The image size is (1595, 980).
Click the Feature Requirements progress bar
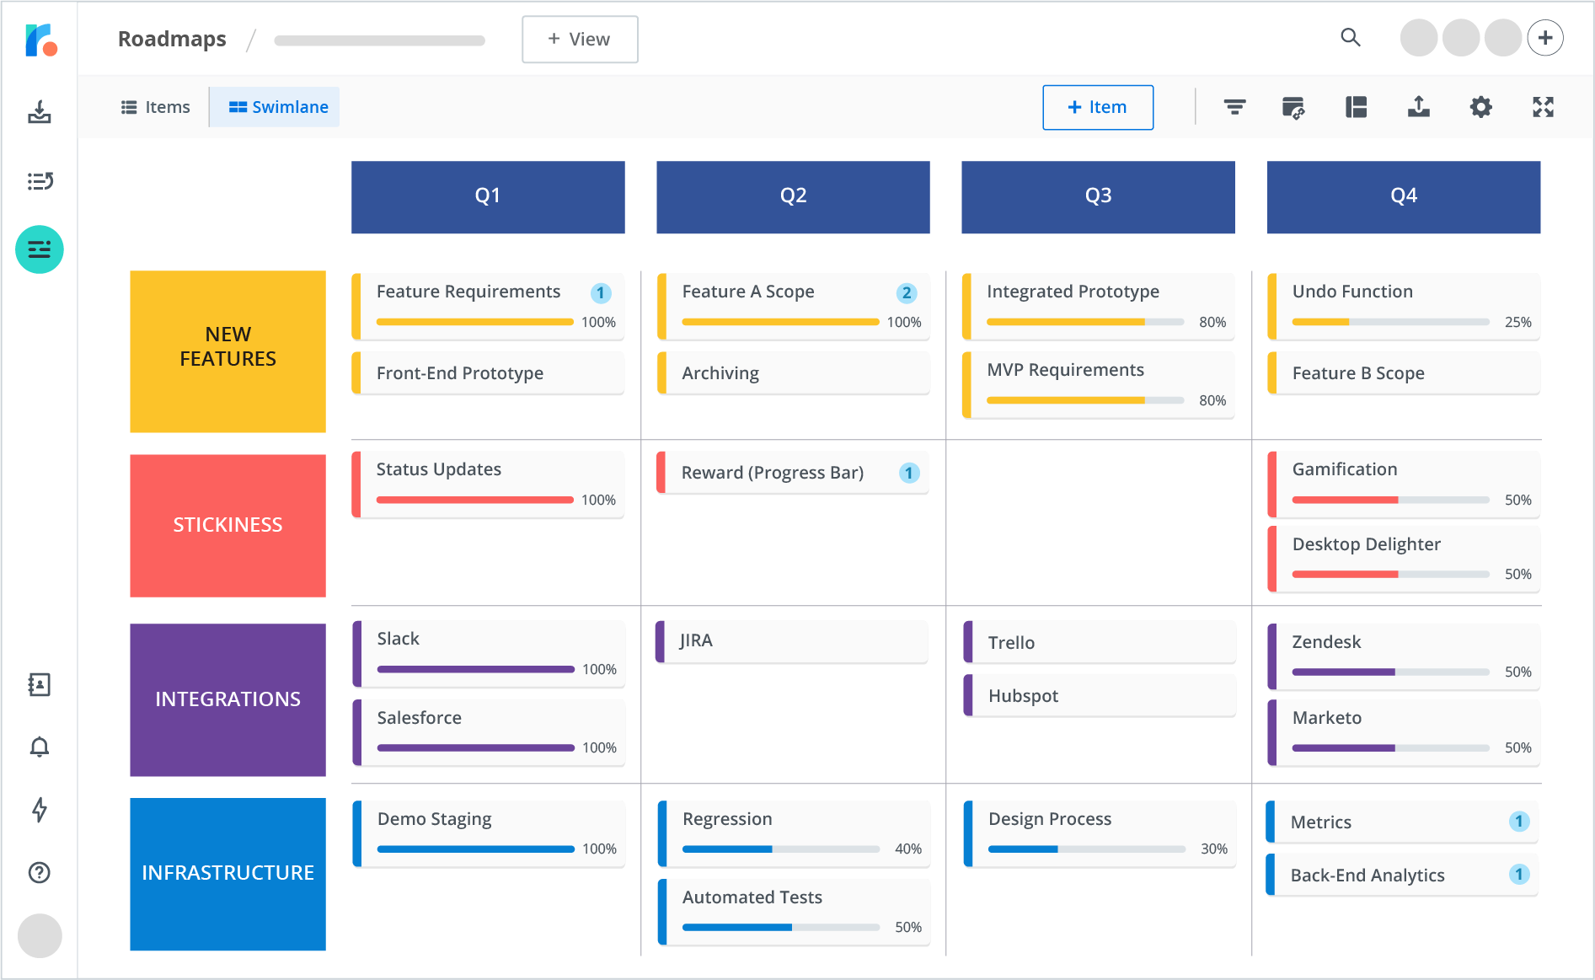(474, 321)
